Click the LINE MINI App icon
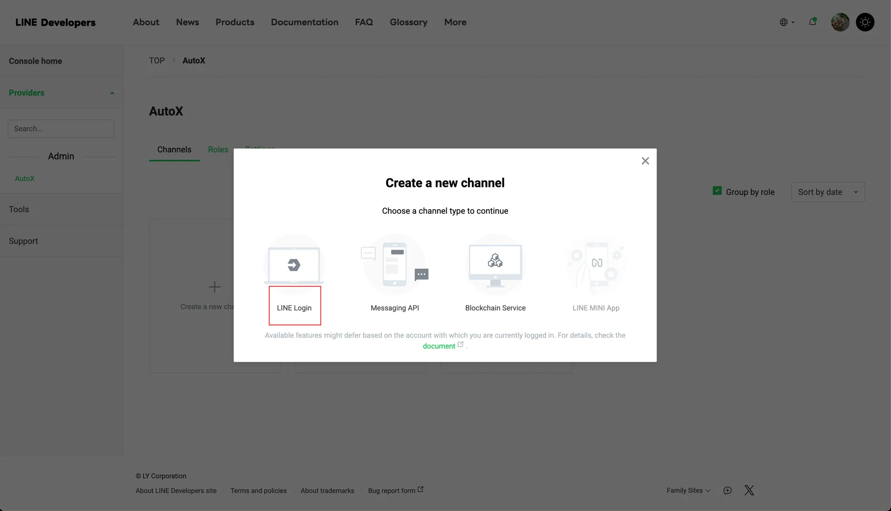The image size is (891, 511). 596,264
